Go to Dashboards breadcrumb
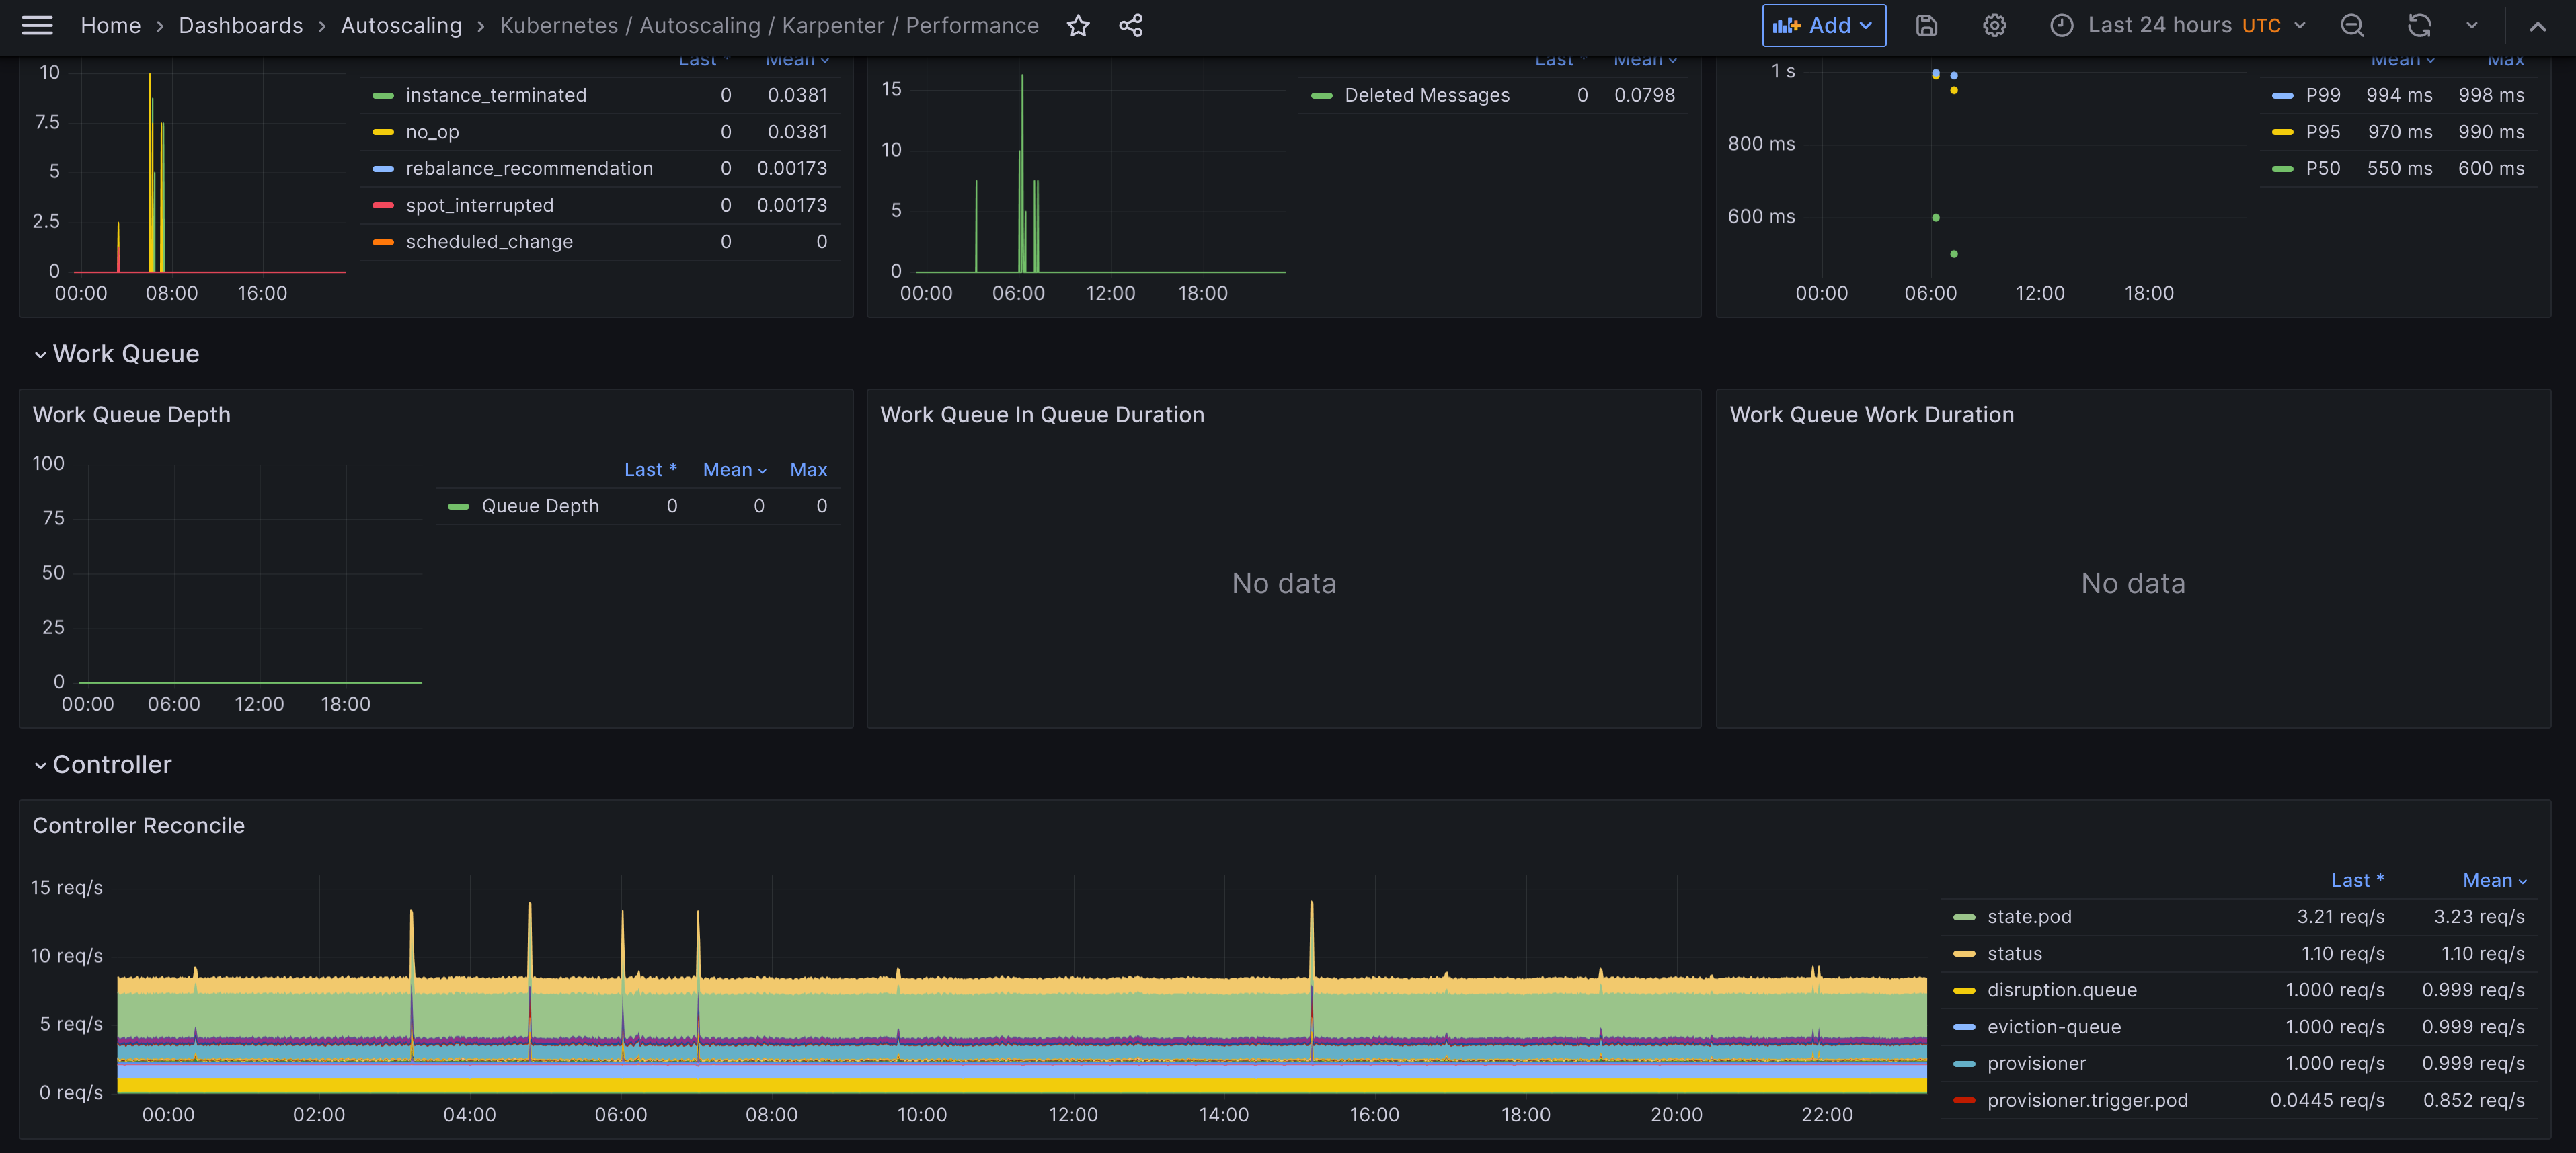Viewport: 2576px width, 1153px height. point(240,25)
